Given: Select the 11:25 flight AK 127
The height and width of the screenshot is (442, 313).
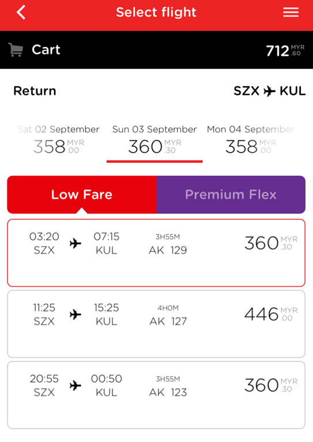Looking at the screenshot, I should click(156, 324).
